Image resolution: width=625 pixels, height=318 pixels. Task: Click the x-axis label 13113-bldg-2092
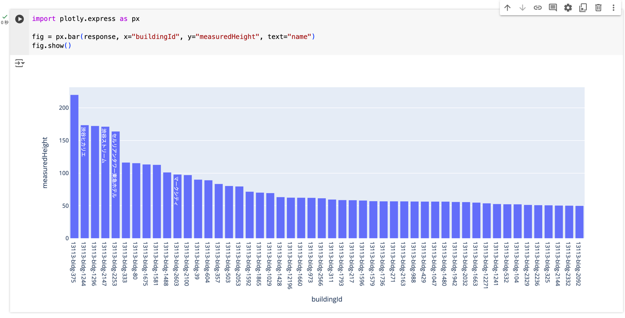(x=578, y=264)
